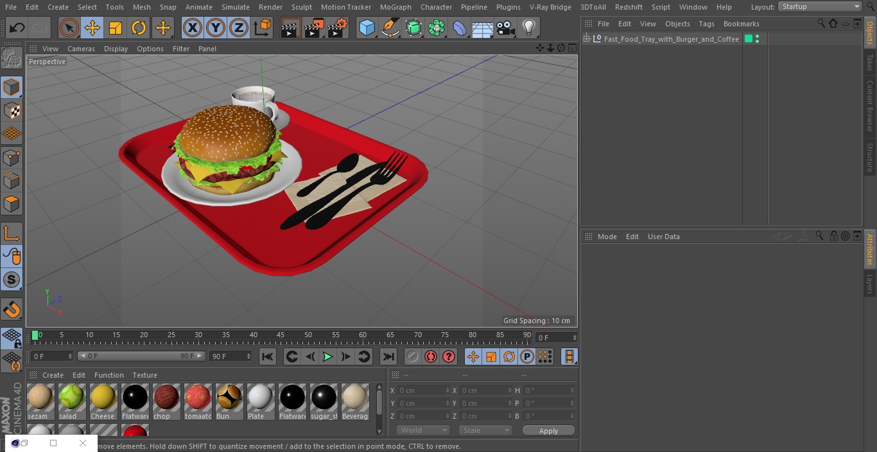Add a Light object
Image resolution: width=877 pixels, height=452 pixels.
tap(529, 28)
